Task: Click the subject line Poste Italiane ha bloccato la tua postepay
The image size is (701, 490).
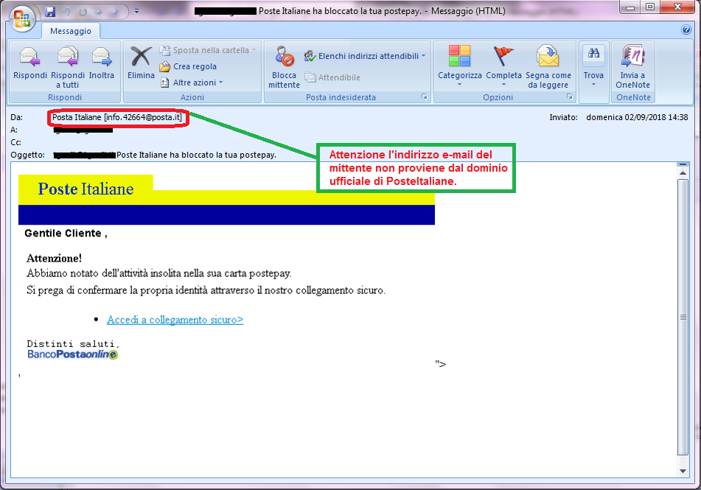Action: [196, 155]
